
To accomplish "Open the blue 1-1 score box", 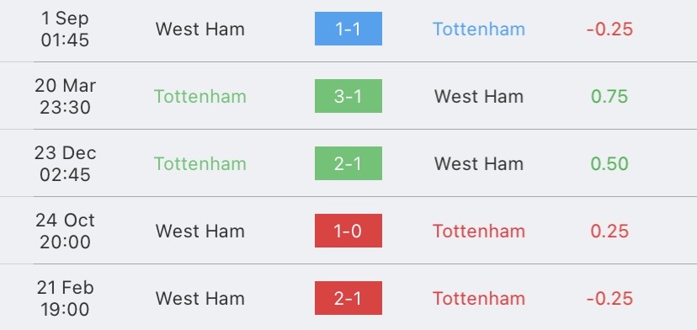I will pos(348,29).
